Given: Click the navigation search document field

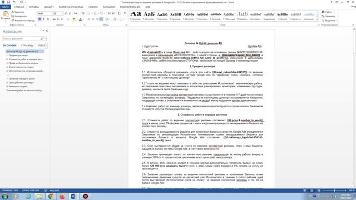Looking at the screenshot, I should click(x=24, y=39).
